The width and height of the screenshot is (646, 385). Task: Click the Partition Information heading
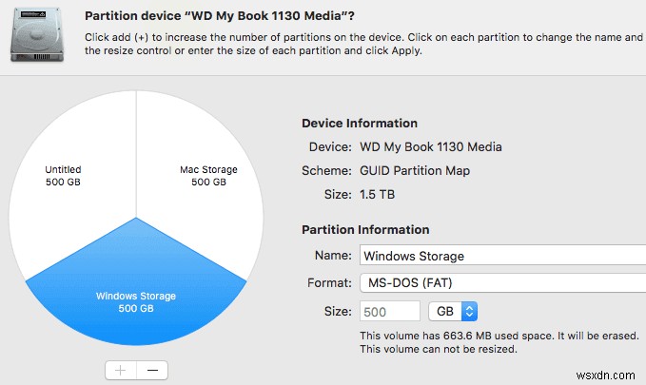pyautogui.click(x=364, y=229)
